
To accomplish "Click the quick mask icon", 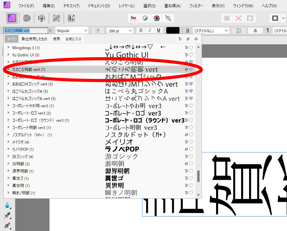I will [275, 18].
